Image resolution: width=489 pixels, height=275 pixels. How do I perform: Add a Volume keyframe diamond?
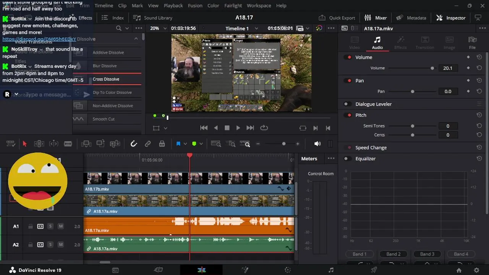pos(468,68)
